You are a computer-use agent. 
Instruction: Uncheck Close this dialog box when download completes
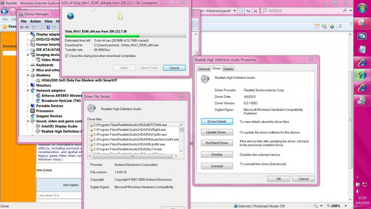[67, 56]
